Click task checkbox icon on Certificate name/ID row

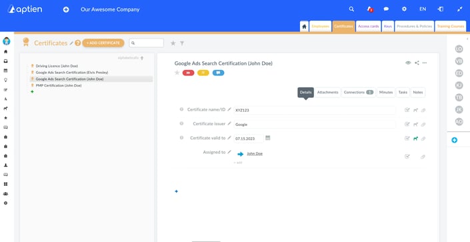click(407, 110)
